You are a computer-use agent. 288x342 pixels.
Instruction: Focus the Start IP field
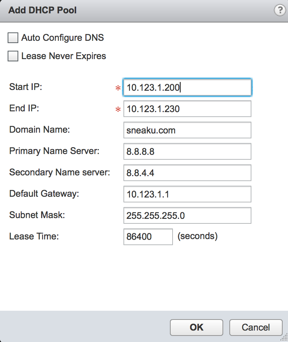click(187, 87)
